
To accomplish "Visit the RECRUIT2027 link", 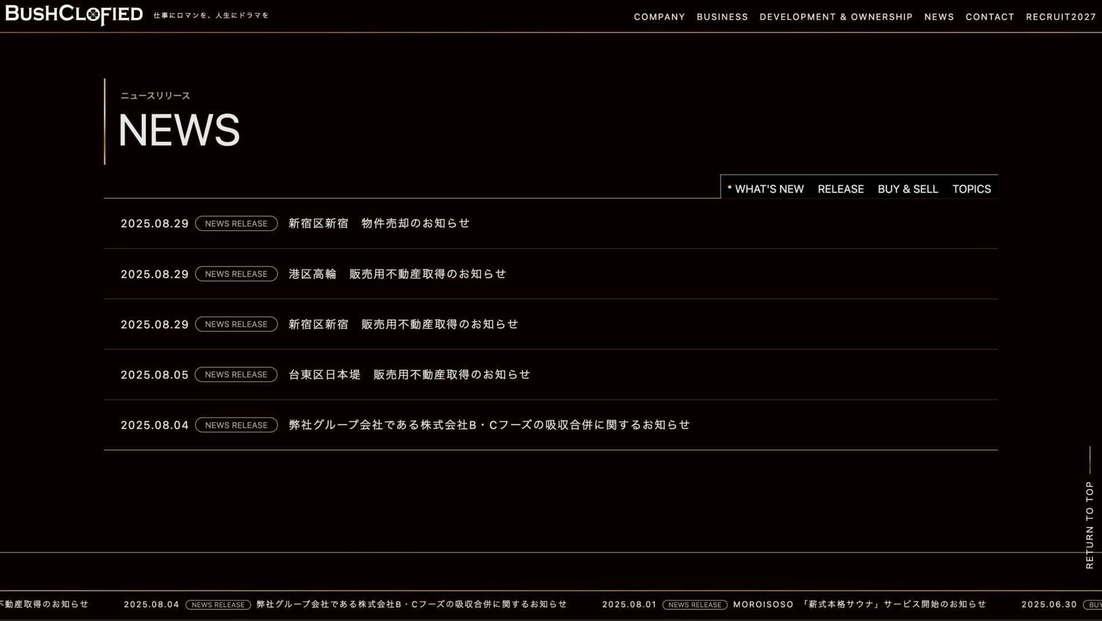I will tap(1061, 17).
